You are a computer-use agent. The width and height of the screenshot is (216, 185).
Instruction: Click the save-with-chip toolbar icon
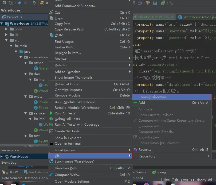(163, 3)
